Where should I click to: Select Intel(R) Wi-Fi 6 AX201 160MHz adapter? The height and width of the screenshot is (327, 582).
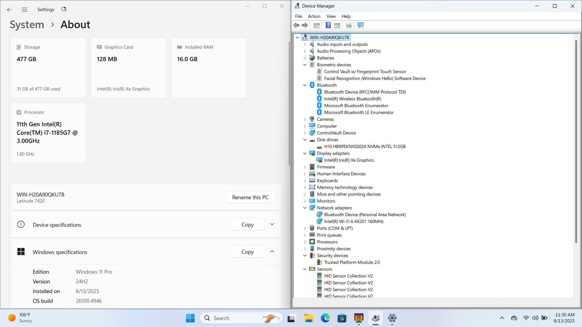click(354, 222)
